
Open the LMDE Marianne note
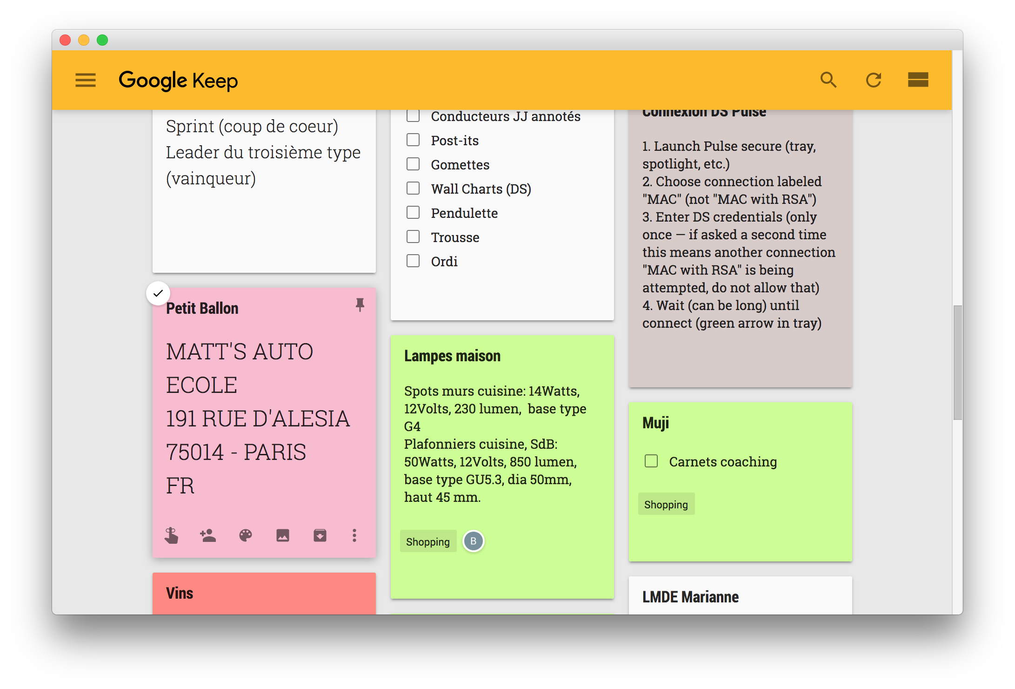click(740, 596)
